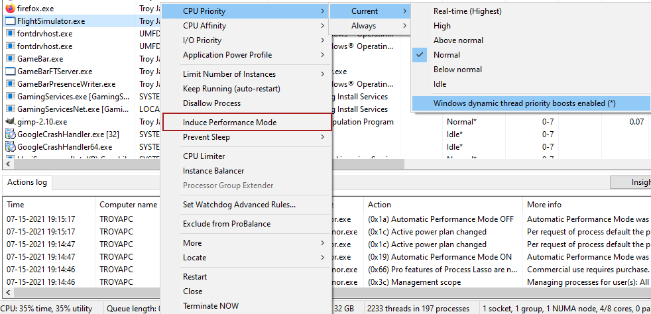Click the process list scroll left arrow
Viewport: 651px width, 314px height.
7,164
